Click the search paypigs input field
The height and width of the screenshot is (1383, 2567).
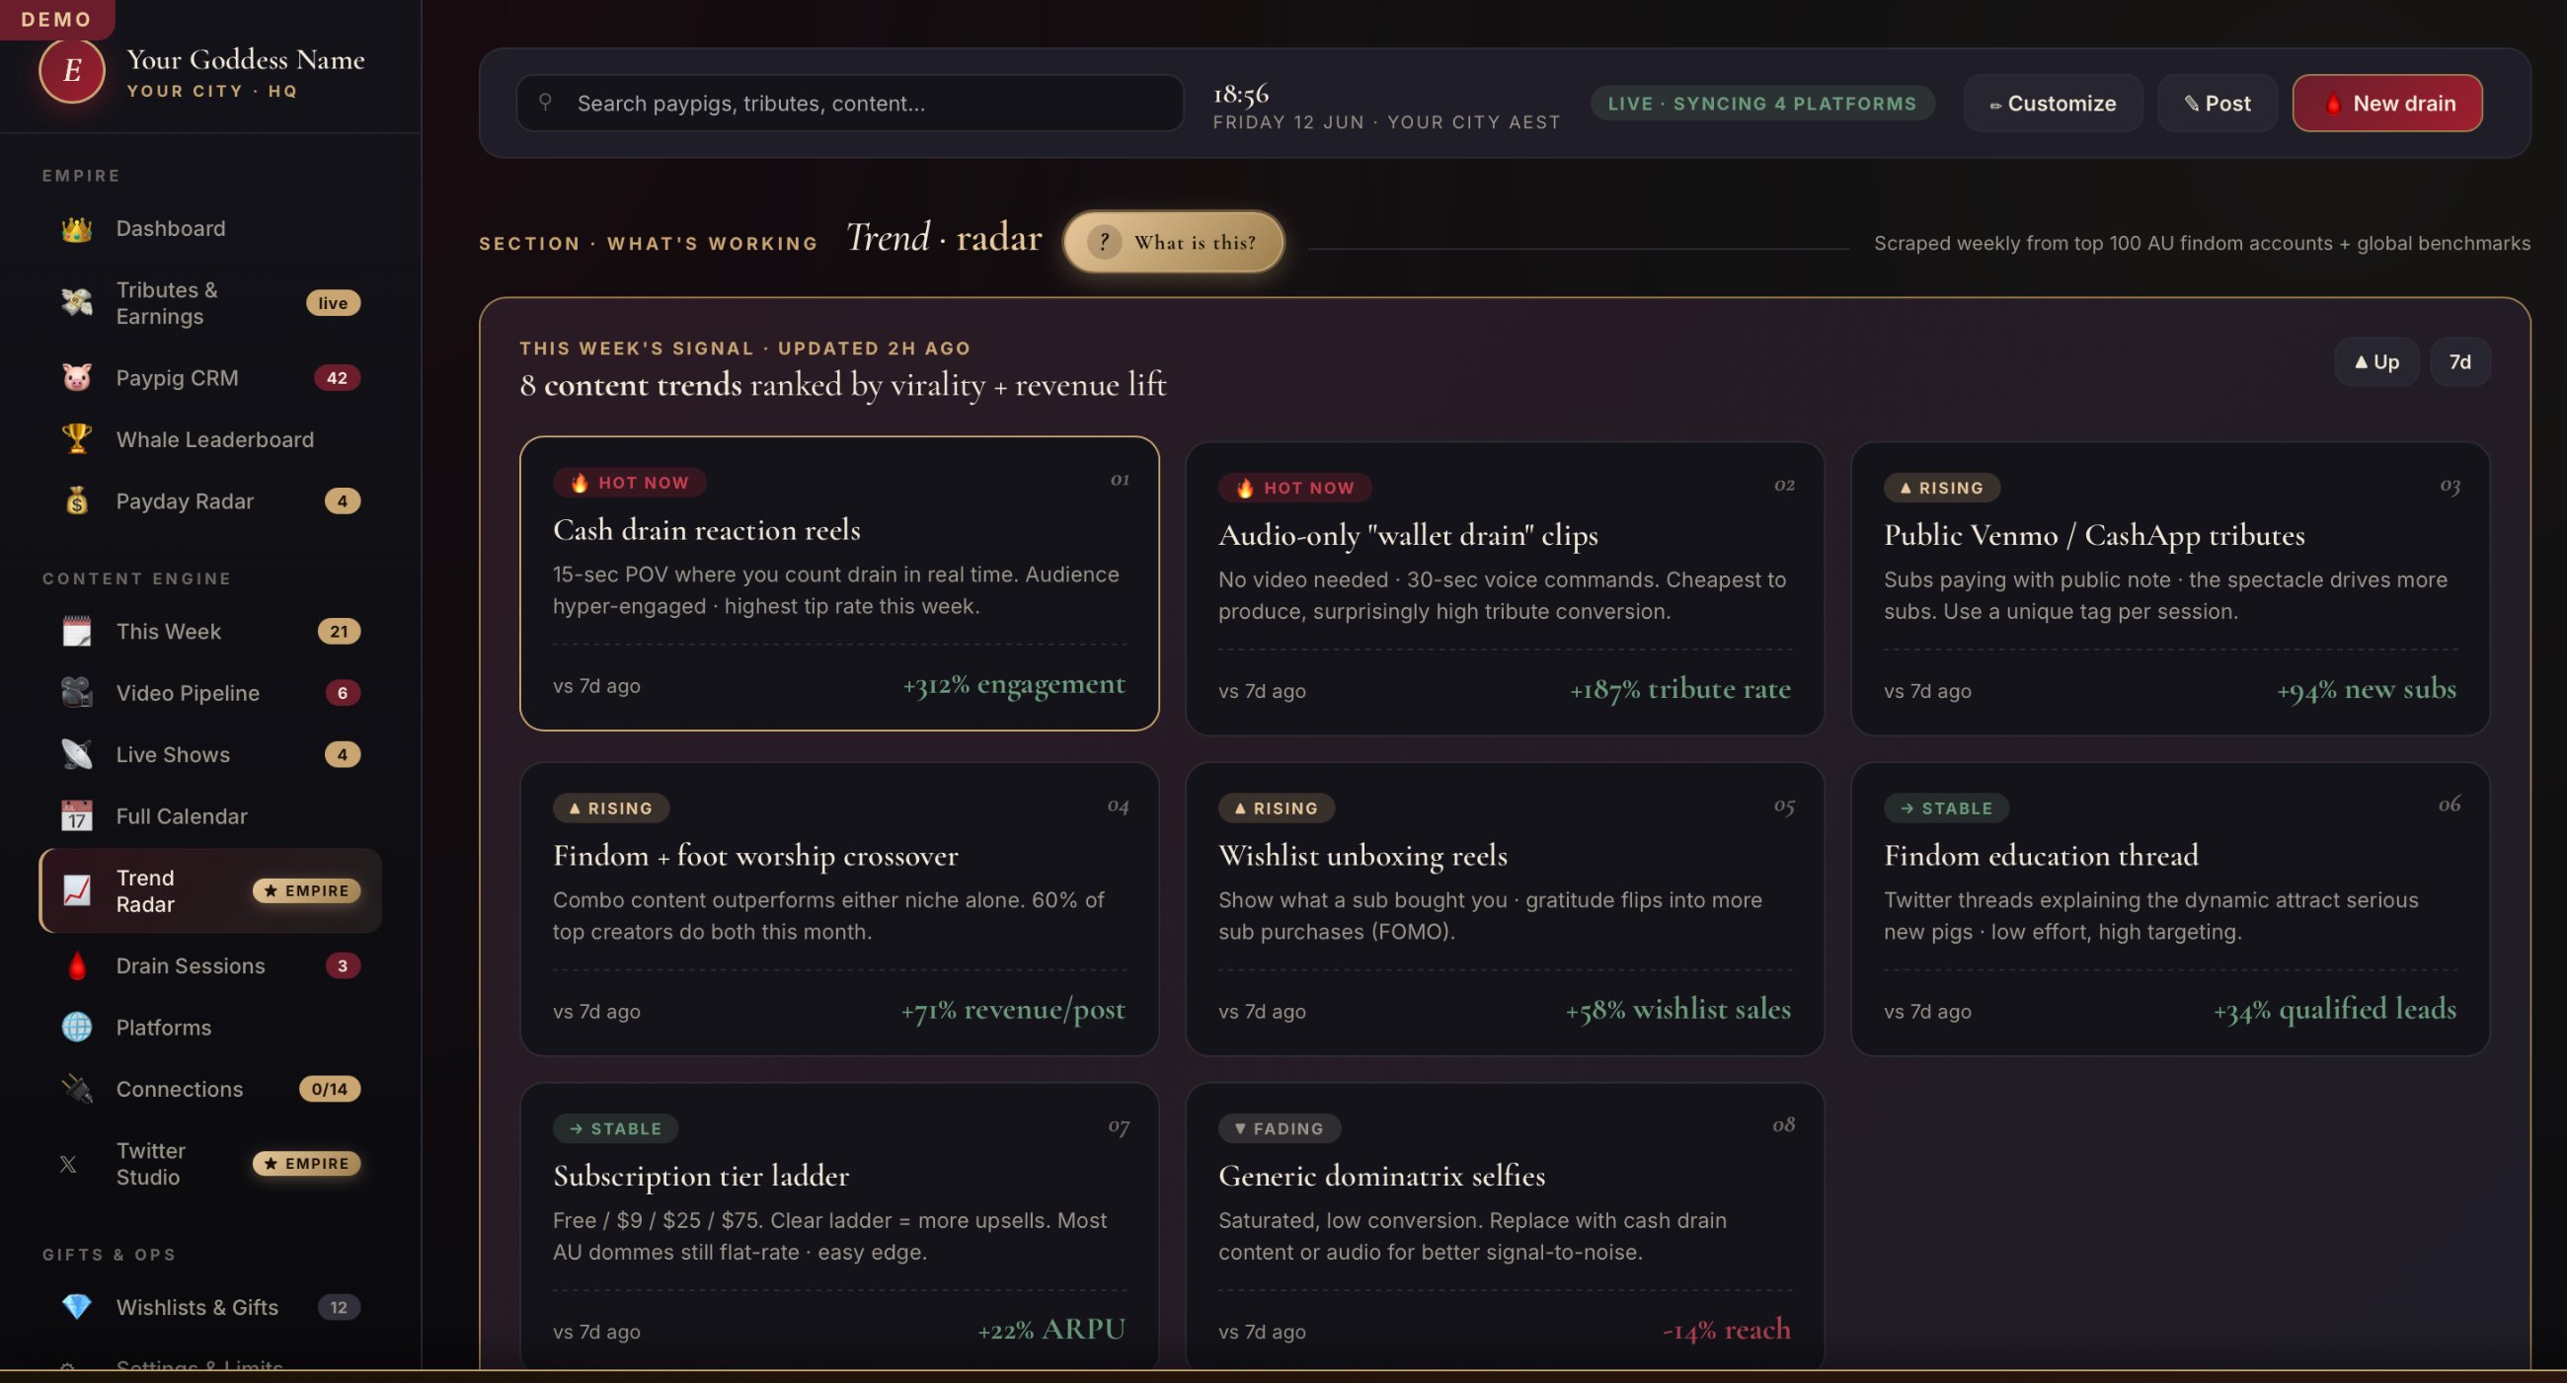click(850, 104)
